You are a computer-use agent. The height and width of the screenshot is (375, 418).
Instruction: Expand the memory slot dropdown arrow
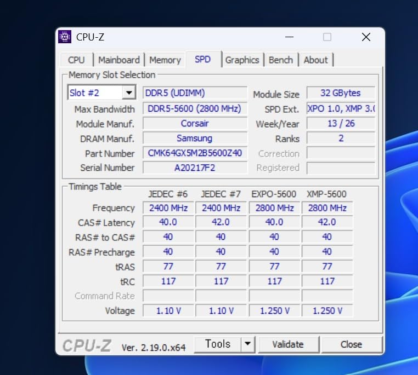pos(129,93)
